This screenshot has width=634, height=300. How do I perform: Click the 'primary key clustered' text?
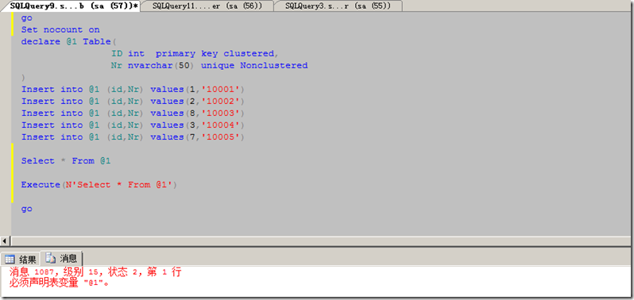point(215,54)
